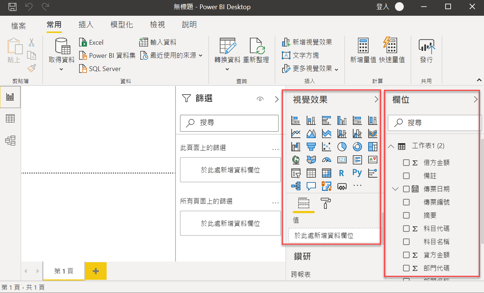This screenshot has height=293, width=484.
Task: Collapse the 欄位 pane with its chevron
Action: click(x=476, y=99)
